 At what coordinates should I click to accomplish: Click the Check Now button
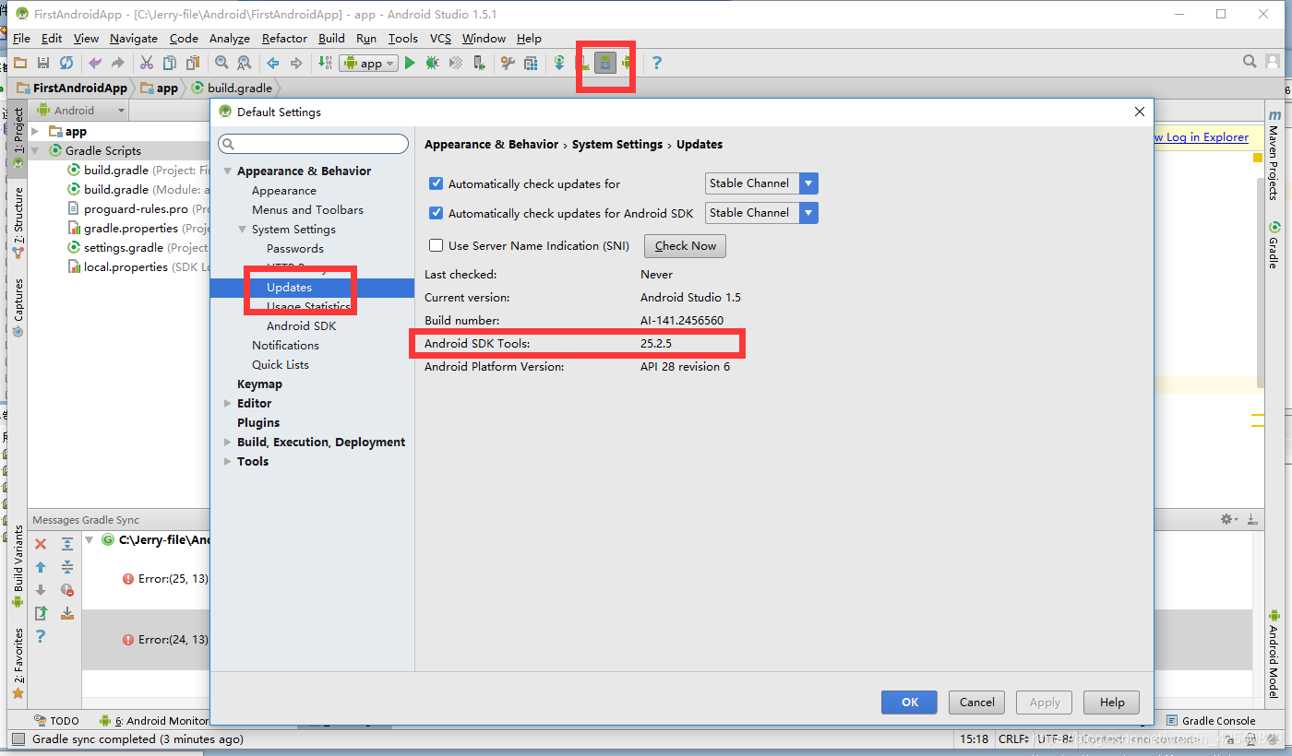(x=686, y=246)
